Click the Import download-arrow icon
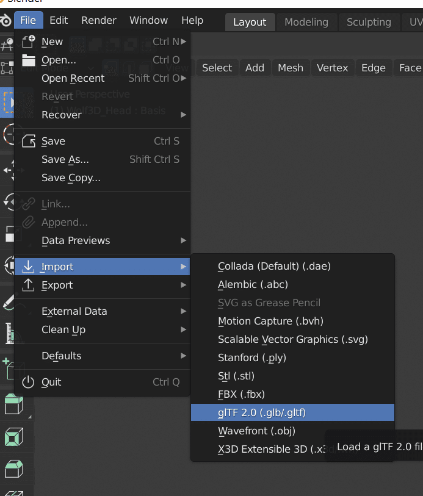This screenshot has height=496, width=423. pyautogui.click(x=29, y=267)
